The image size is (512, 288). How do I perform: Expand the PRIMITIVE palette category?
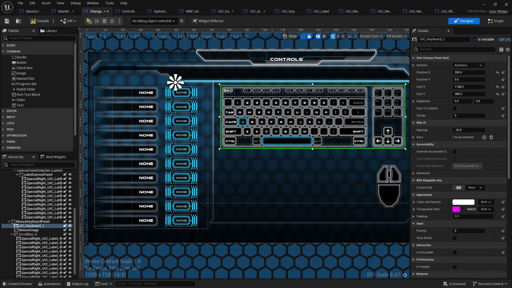pyautogui.click(x=13, y=148)
